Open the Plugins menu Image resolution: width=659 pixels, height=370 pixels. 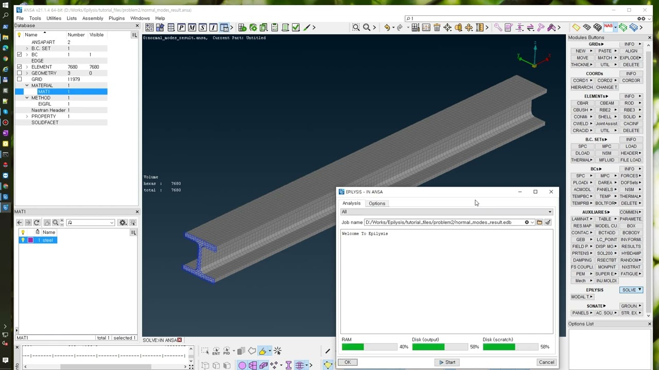pyautogui.click(x=116, y=18)
